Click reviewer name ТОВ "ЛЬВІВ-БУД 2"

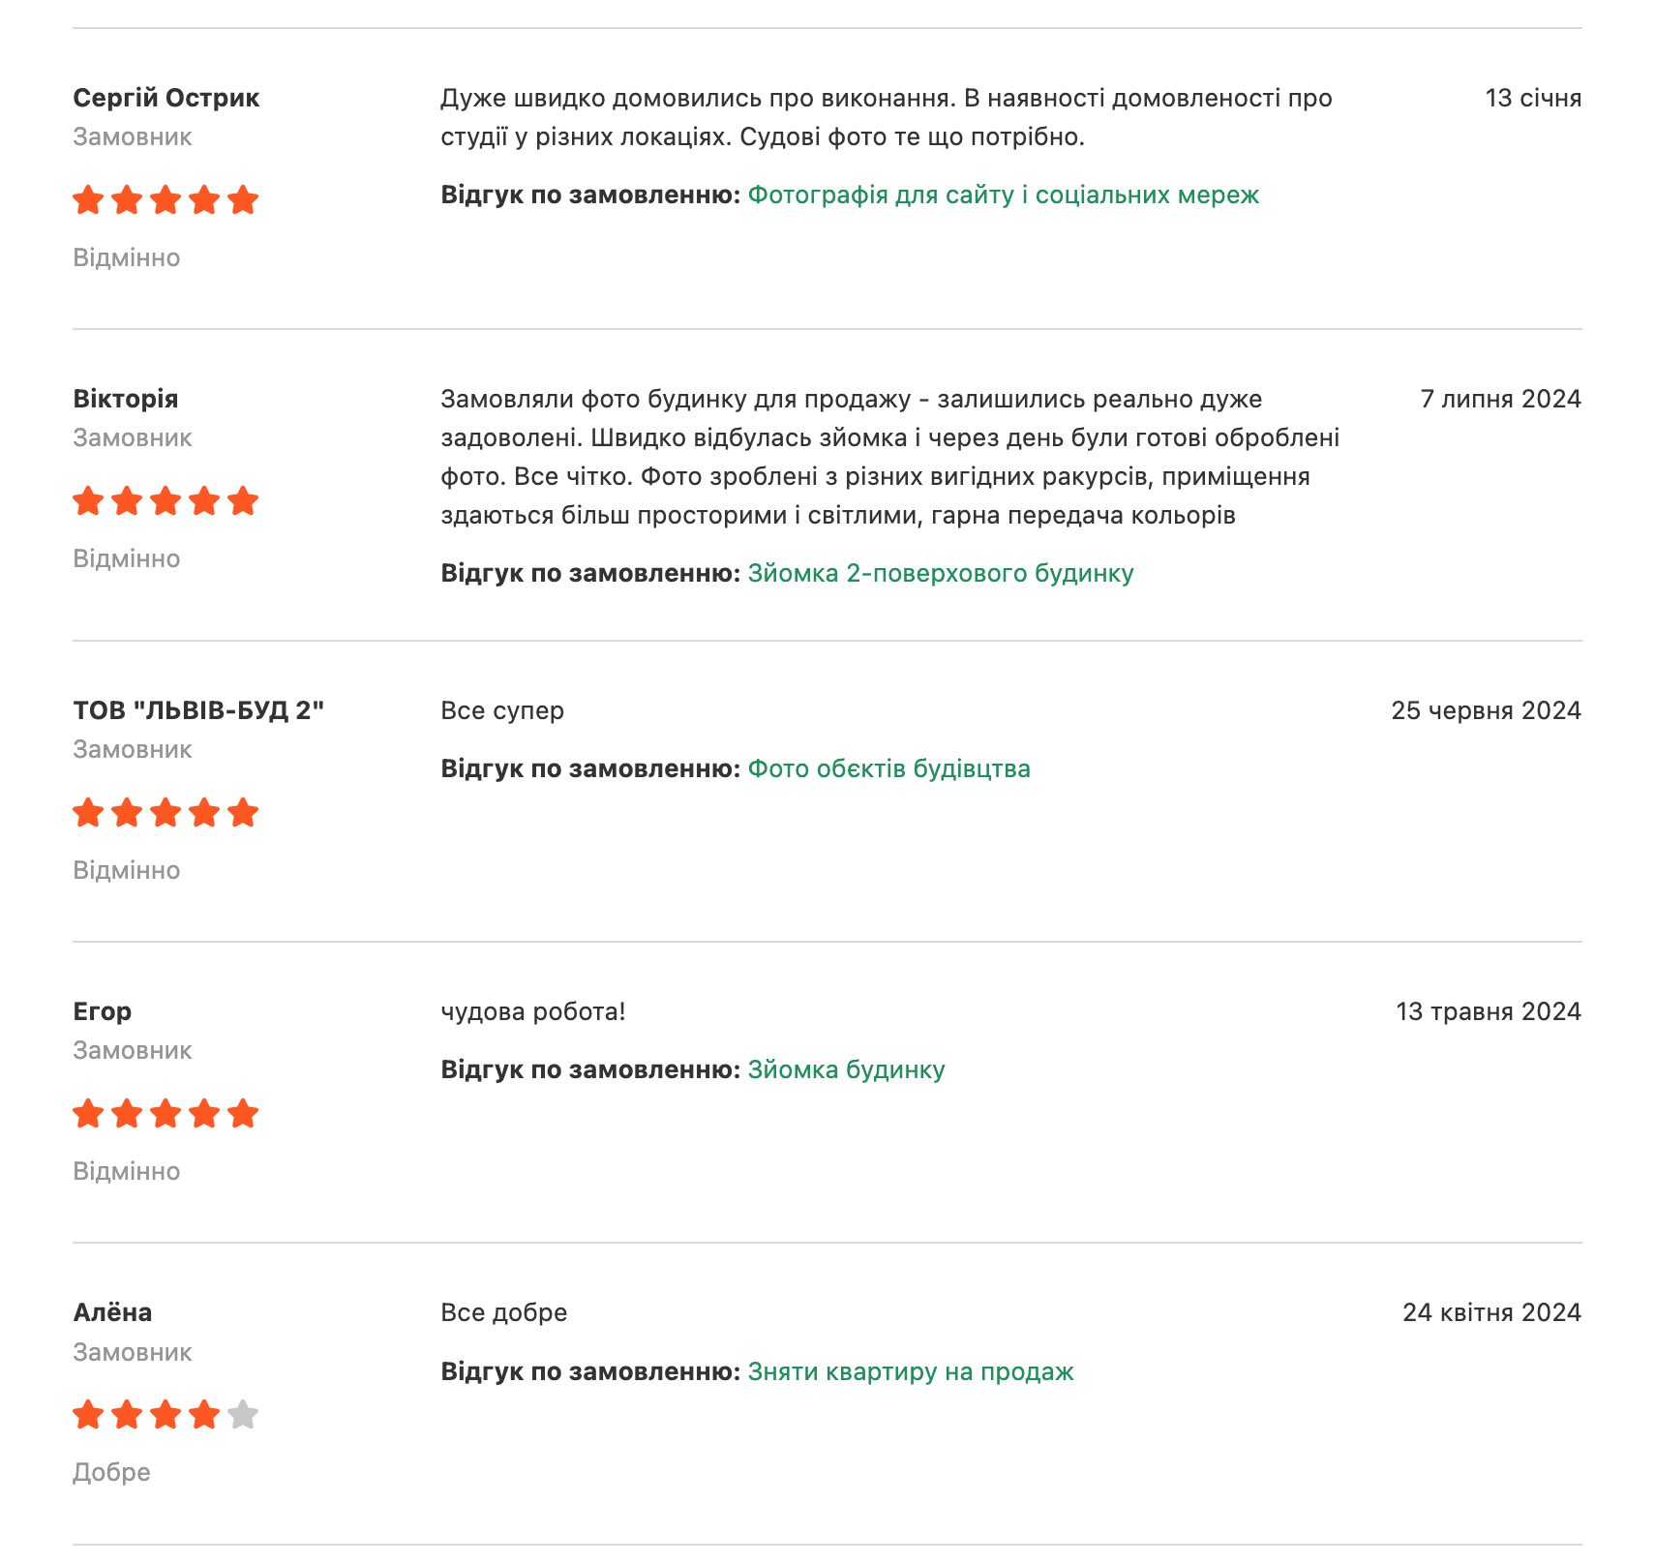tap(198, 710)
